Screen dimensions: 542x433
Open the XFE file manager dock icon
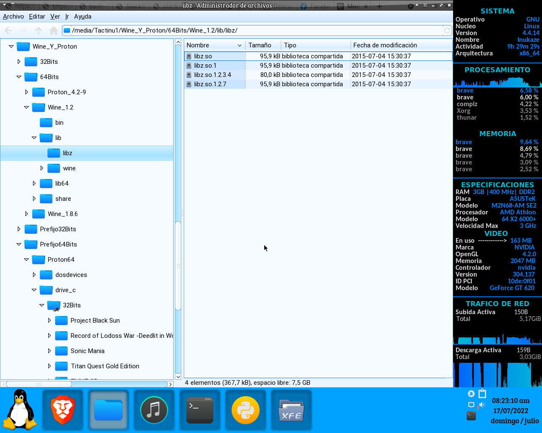291,410
